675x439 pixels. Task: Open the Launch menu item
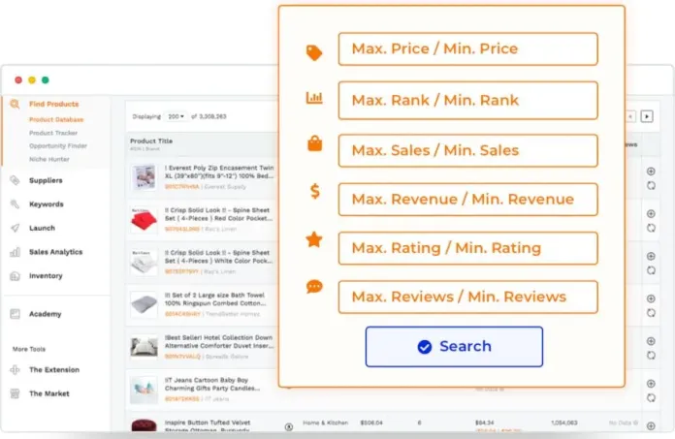(x=42, y=228)
